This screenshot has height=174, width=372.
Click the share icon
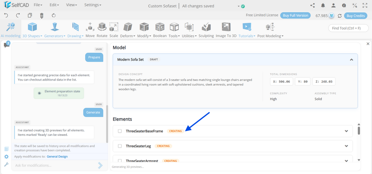312,5
